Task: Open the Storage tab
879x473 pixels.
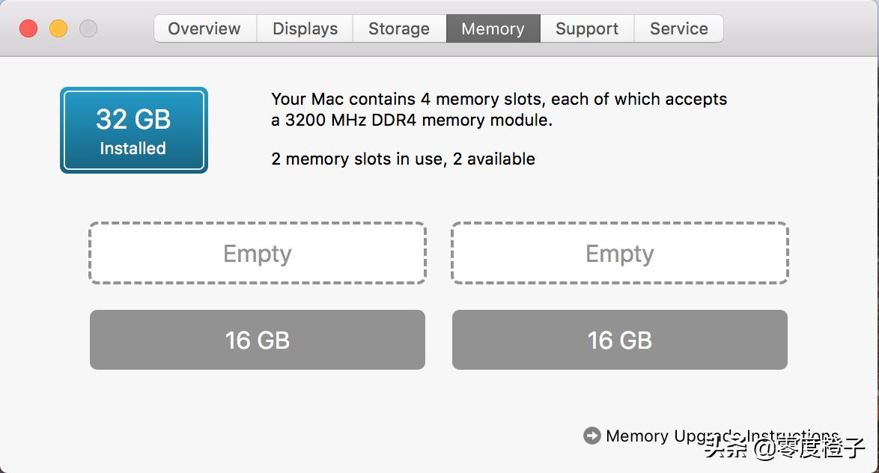Action: click(x=398, y=28)
